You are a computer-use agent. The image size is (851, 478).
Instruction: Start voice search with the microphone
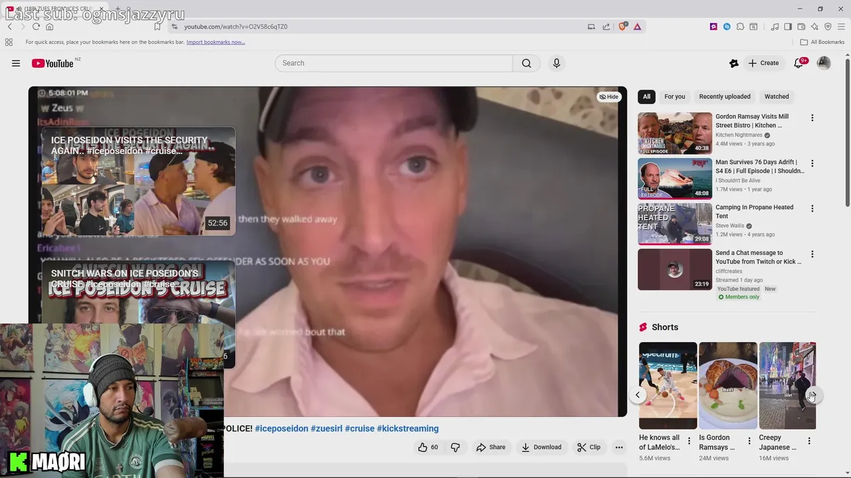(x=556, y=63)
